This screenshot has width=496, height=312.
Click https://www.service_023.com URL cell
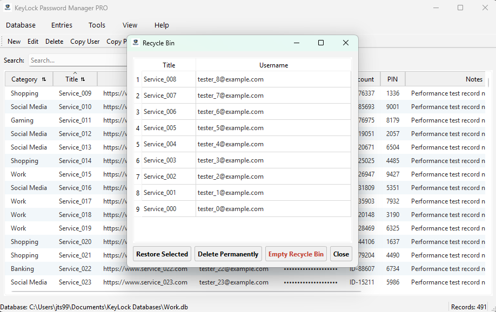point(145,282)
